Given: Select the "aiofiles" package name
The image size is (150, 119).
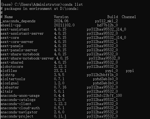Looking at the screenshot, I should [x=9, y=71].
